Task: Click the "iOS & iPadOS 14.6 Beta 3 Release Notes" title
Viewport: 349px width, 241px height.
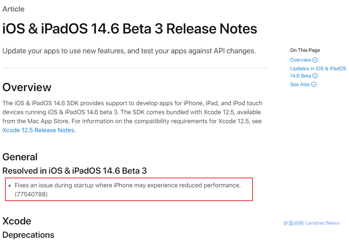Action: click(x=130, y=29)
